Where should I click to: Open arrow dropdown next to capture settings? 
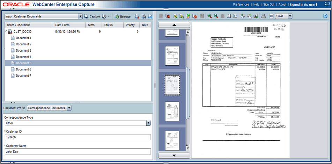point(109,16)
